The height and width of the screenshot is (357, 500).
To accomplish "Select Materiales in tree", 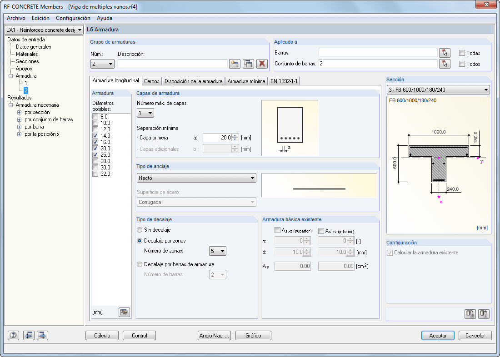I will click(27, 54).
